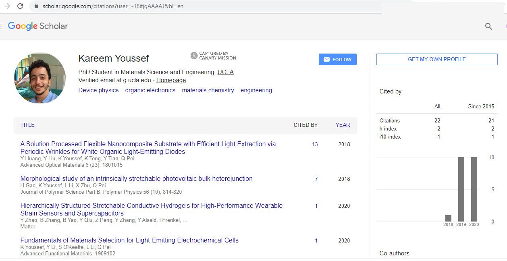Click the FOLLOW button
Viewport: 507px width, 261px height.
(337, 60)
